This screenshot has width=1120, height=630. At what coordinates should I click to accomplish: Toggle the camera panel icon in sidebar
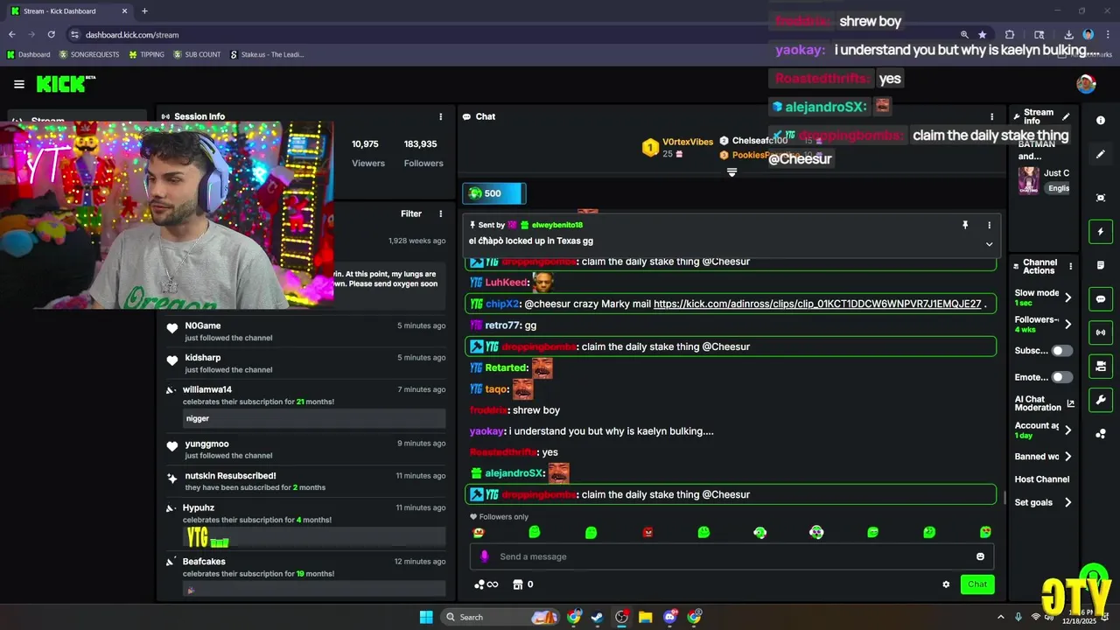[1101, 366]
